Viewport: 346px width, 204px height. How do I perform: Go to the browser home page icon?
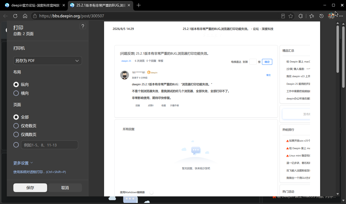click(25, 16)
